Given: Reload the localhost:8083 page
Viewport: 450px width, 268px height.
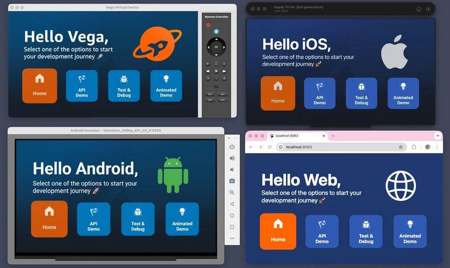Looking at the screenshot, I should coord(269,147).
